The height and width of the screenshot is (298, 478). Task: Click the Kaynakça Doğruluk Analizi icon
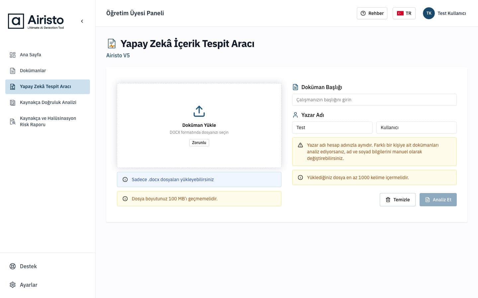click(13, 103)
